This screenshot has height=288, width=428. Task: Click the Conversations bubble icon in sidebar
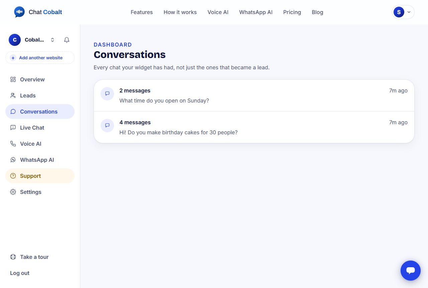13,112
